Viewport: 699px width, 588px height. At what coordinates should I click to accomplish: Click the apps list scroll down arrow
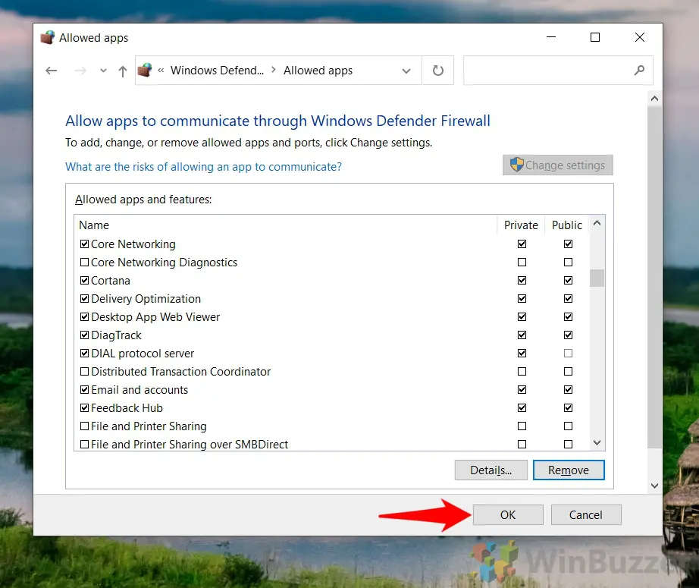point(597,442)
